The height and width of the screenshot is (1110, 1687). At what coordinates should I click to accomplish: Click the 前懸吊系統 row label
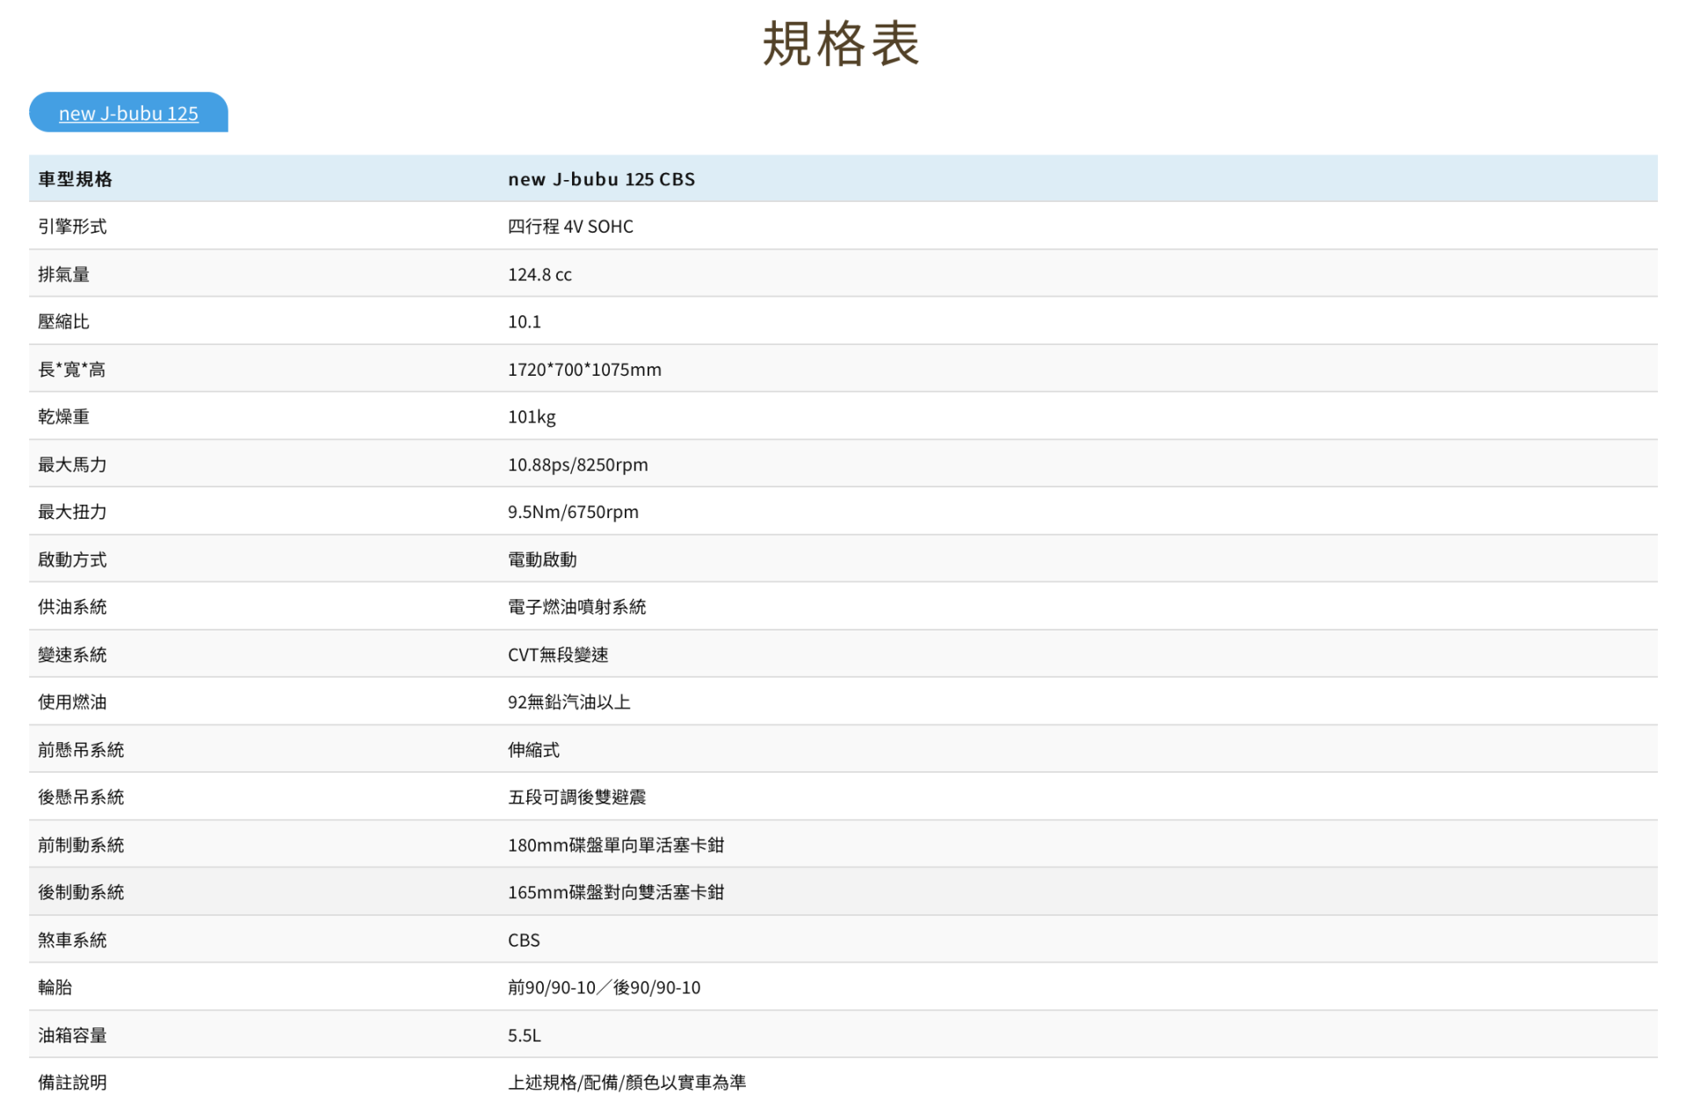coord(81,750)
